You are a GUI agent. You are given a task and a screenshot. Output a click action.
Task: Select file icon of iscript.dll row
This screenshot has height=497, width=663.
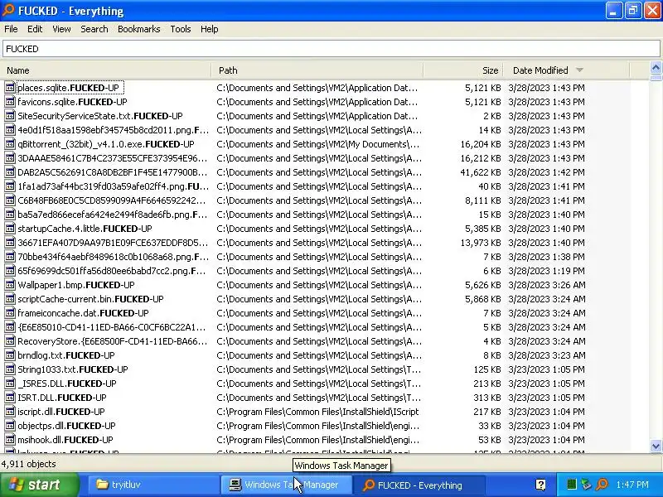tap(10, 412)
